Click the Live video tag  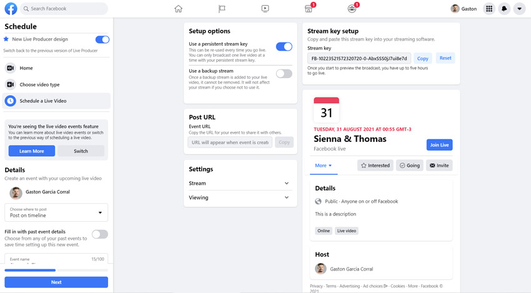(x=347, y=231)
